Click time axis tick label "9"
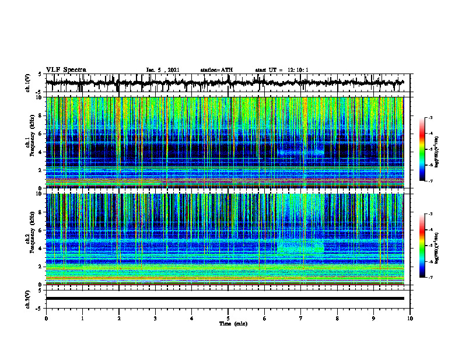The image size is (462, 357). pyautogui.click(x=373, y=318)
